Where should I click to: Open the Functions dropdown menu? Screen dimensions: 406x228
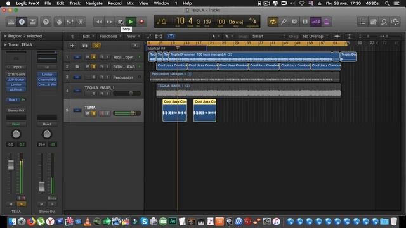tap(110, 37)
